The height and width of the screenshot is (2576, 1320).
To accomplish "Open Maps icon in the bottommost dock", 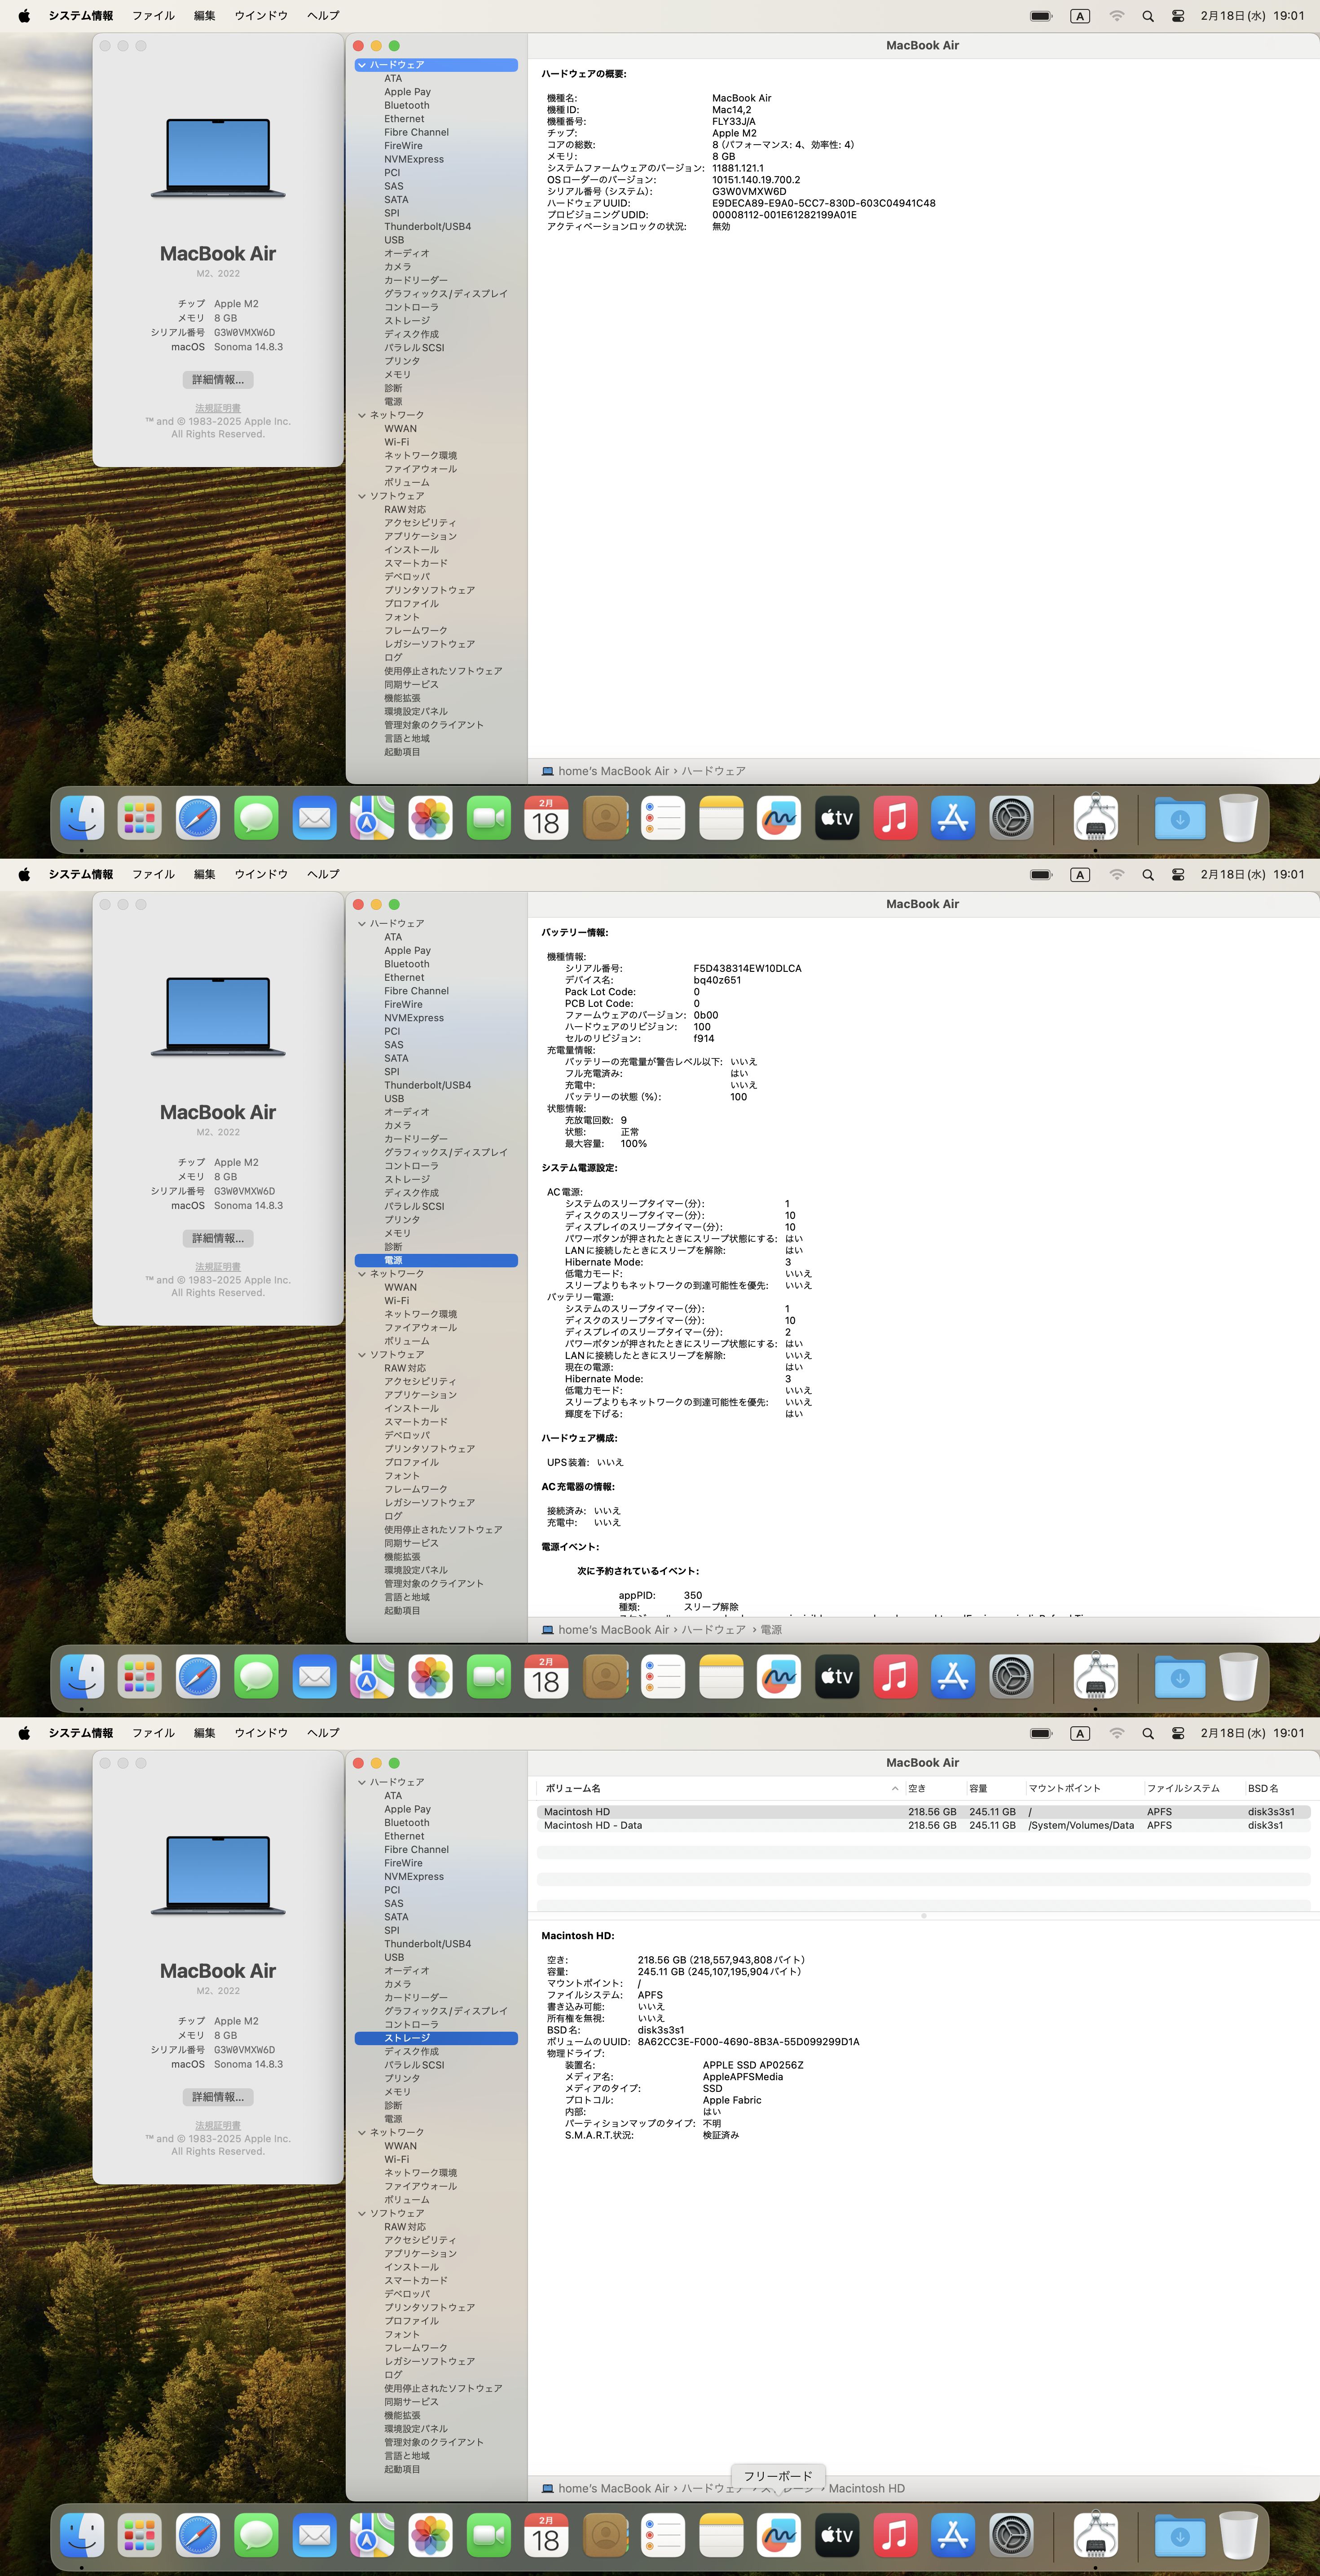I will click(372, 2536).
